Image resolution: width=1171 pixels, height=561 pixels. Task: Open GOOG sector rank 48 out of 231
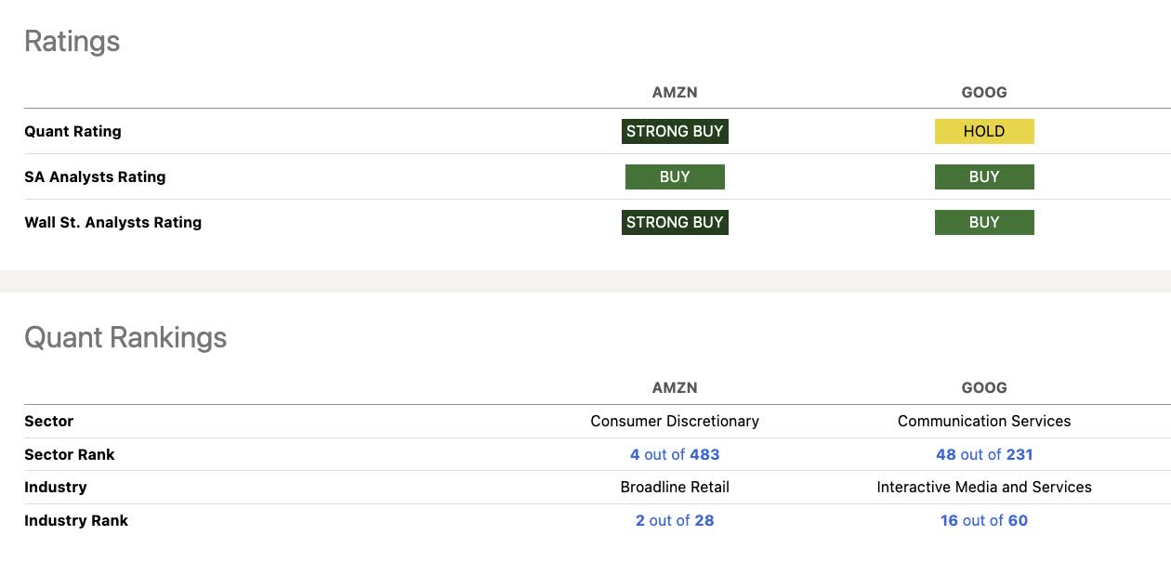pyautogui.click(x=984, y=454)
